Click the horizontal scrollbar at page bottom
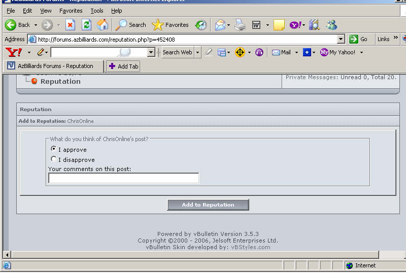The image size is (406, 273). 203,254
